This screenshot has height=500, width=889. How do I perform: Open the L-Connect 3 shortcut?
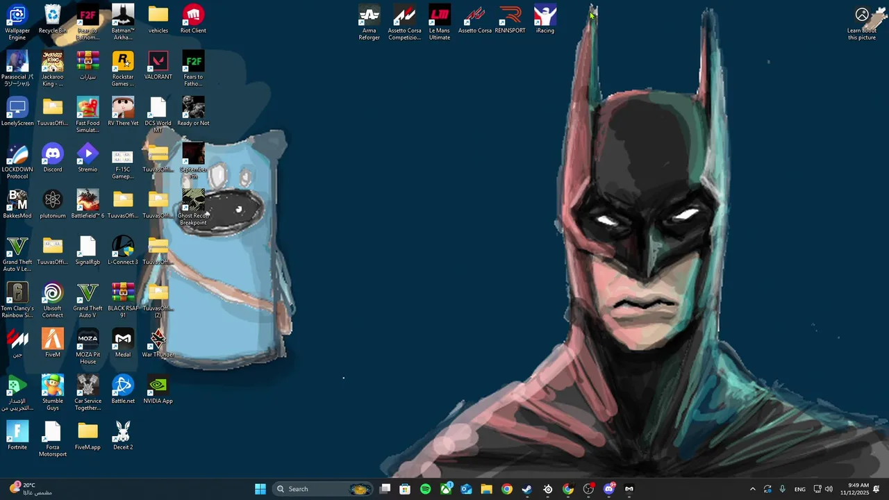tap(123, 251)
